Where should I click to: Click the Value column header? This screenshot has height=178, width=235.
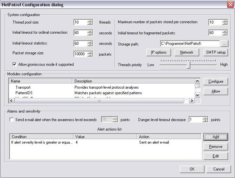click(105, 136)
